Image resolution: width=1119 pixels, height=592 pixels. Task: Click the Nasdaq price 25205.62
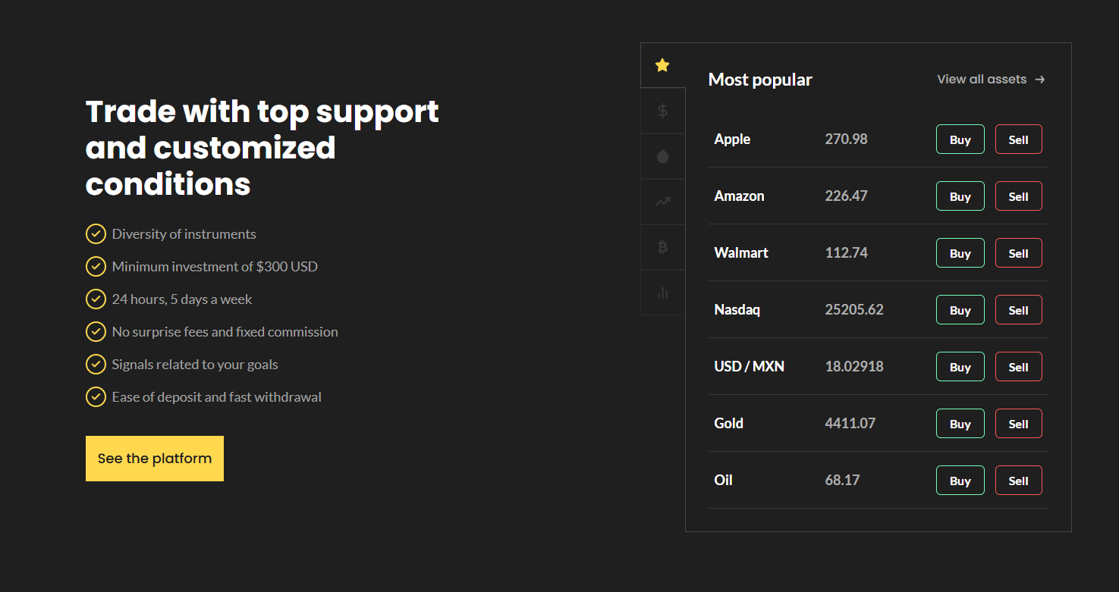pos(853,310)
